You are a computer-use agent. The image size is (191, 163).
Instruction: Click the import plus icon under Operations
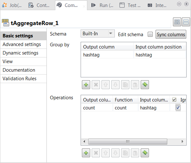tap(145, 153)
